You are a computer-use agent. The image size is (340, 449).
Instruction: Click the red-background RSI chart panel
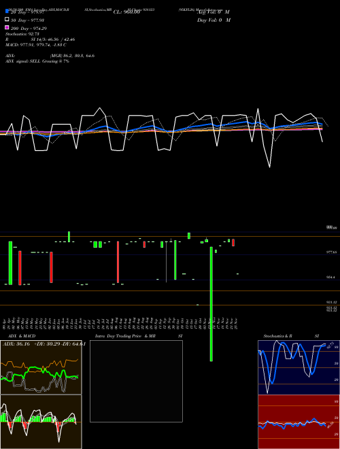point(299,422)
